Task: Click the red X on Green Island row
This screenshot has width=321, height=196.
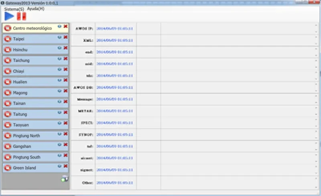Action: 65,166
